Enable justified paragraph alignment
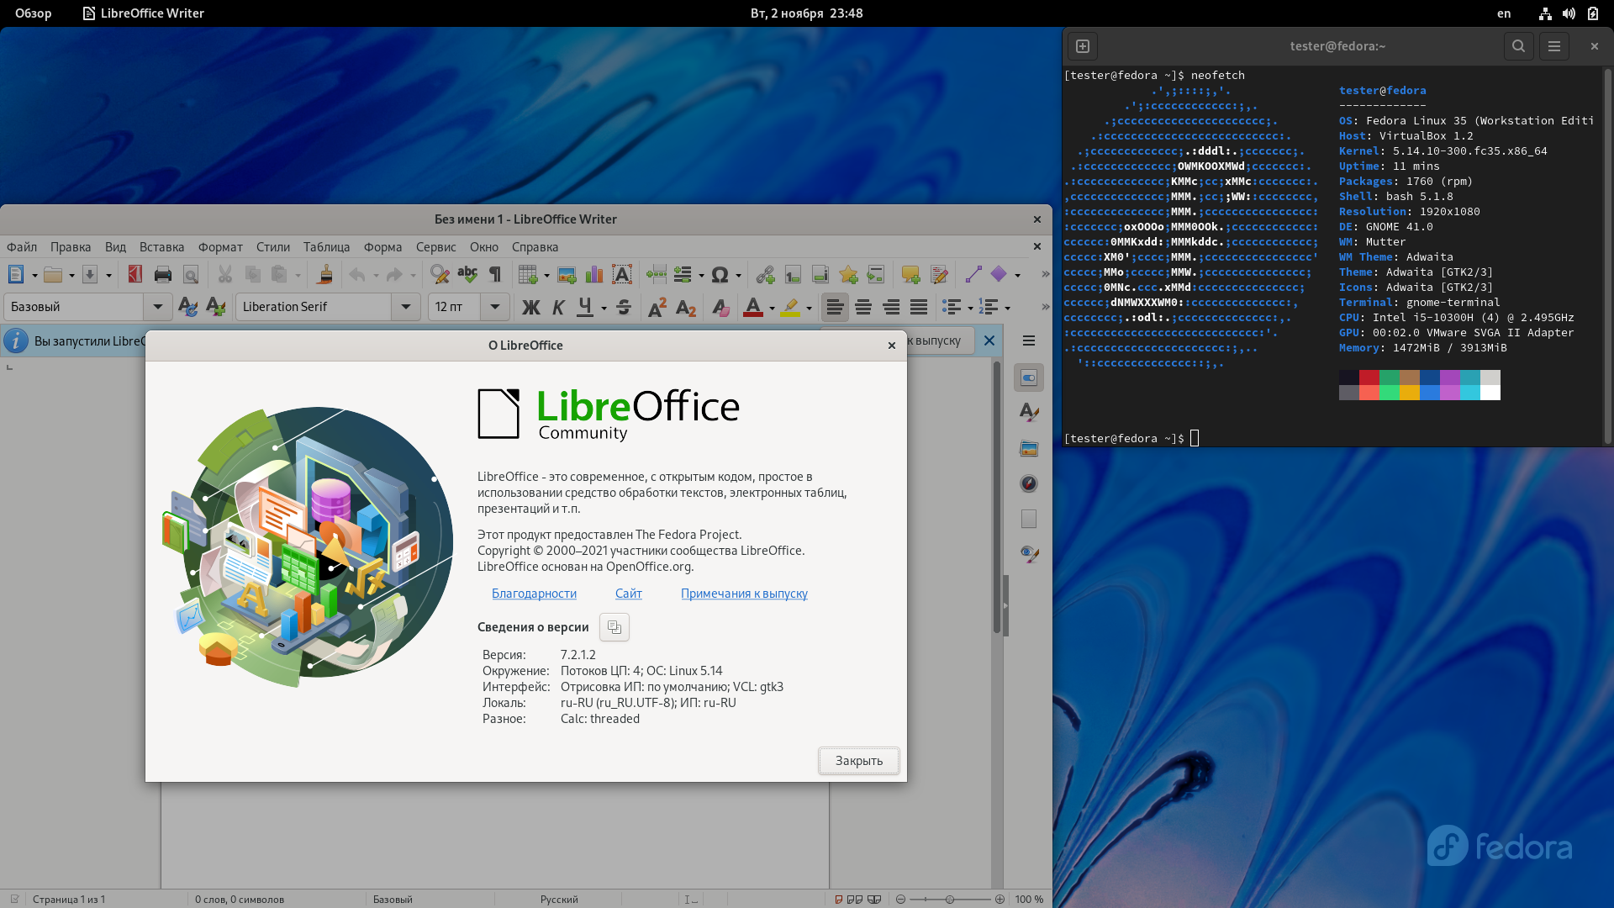 click(919, 307)
